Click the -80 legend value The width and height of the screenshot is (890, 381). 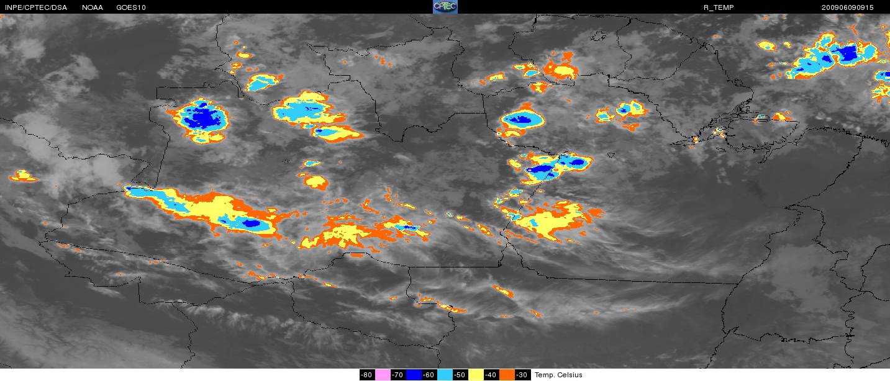coord(366,375)
